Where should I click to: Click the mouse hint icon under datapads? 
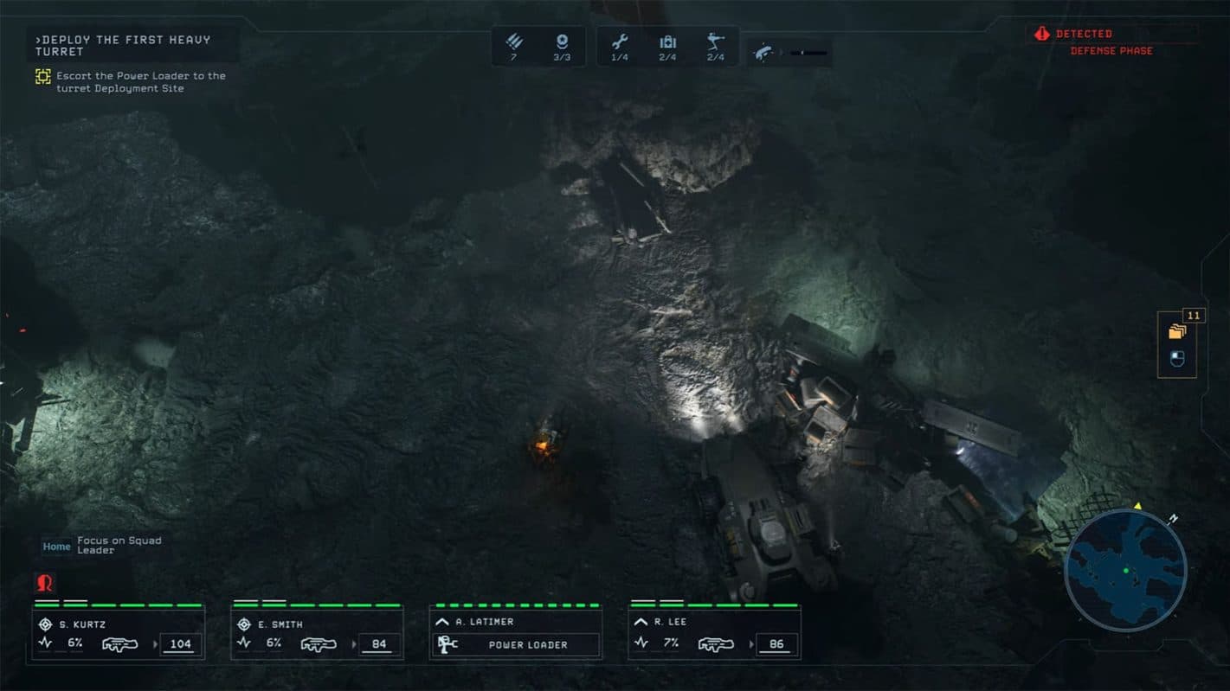1176,358
